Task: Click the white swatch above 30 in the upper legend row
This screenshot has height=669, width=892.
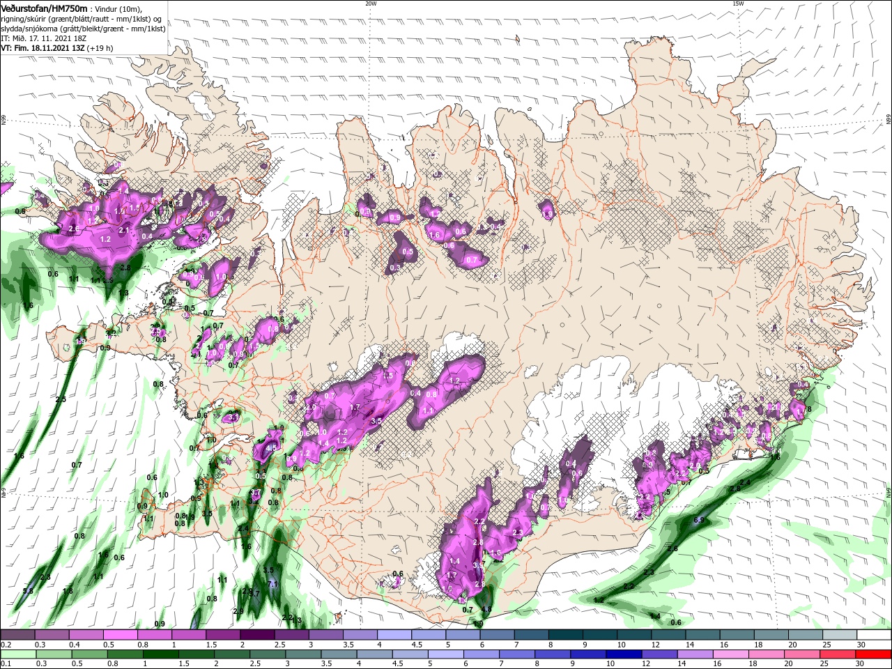Action: click(x=875, y=634)
